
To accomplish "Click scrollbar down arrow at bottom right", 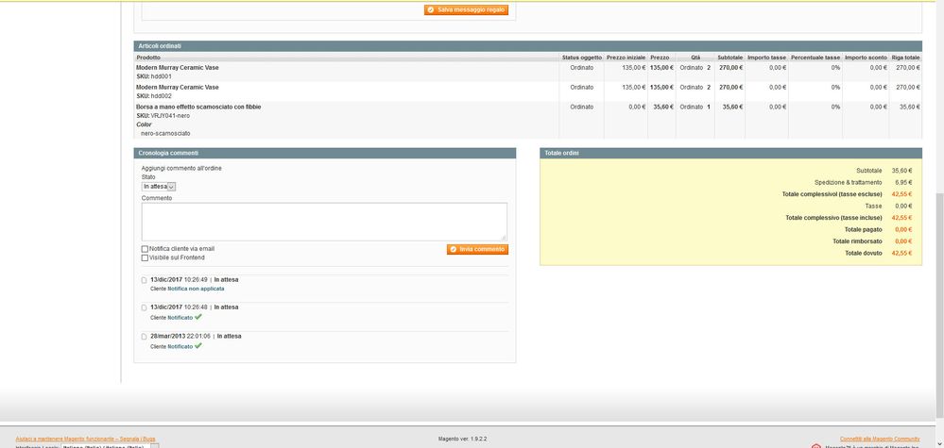I will pyautogui.click(x=939, y=444).
